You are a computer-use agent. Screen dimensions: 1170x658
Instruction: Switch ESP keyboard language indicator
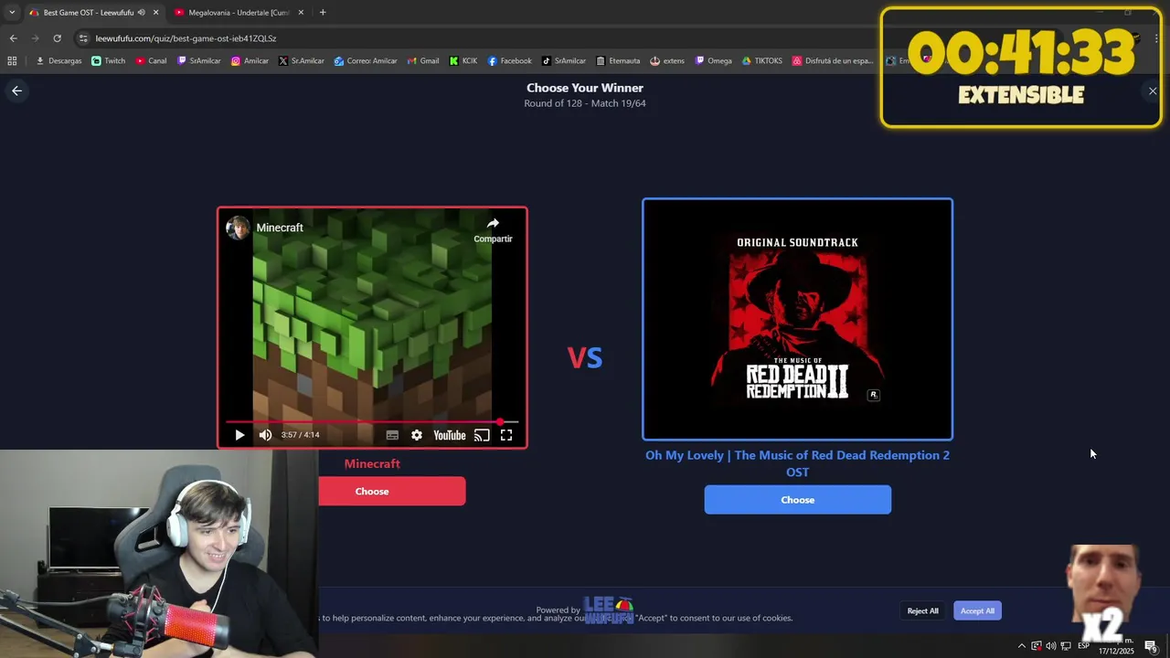[1083, 645]
